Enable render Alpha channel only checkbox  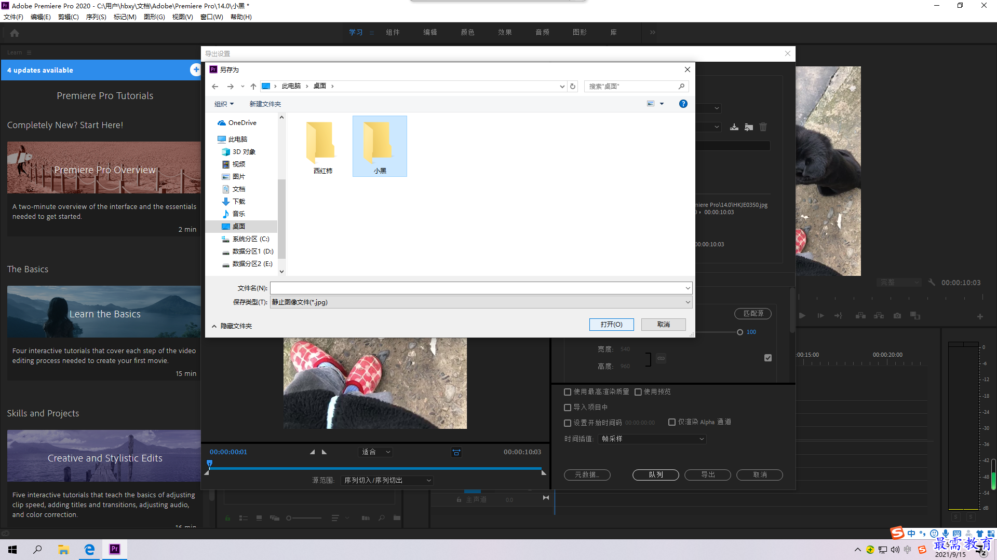tap(672, 422)
